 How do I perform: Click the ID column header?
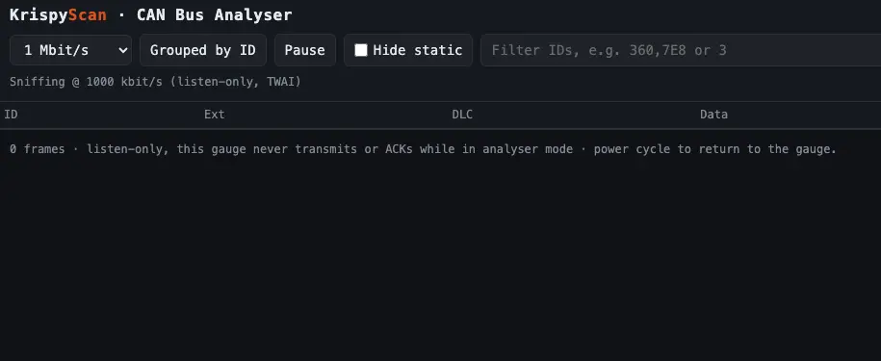(x=11, y=115)
